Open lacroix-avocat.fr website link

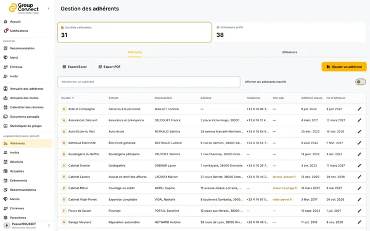(284, 177)
